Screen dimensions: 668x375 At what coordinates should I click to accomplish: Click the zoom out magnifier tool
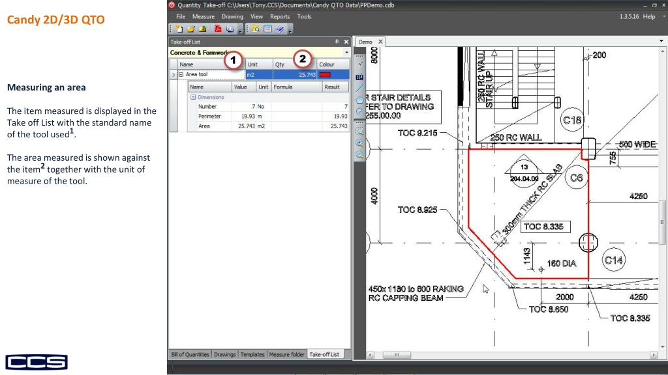pos(359,155)
